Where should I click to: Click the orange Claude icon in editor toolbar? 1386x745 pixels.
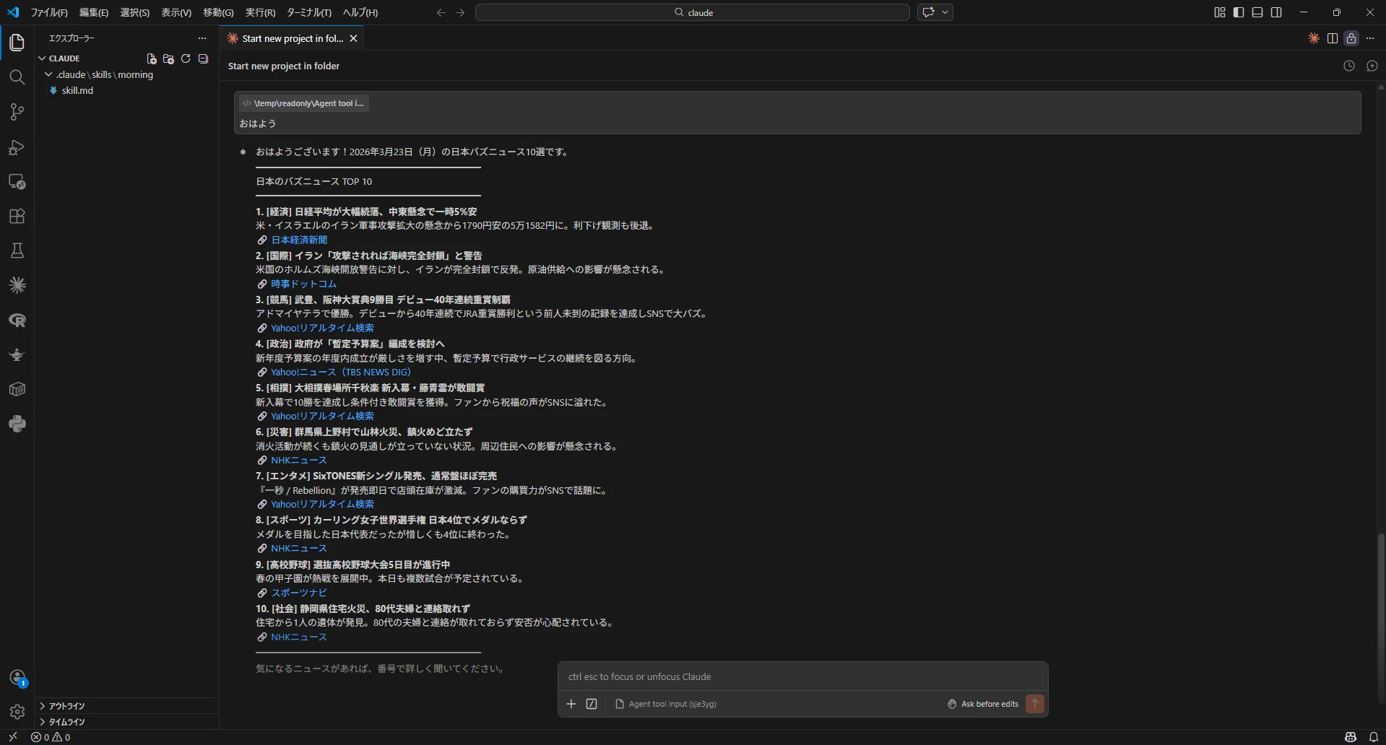tap(1314, 38)
